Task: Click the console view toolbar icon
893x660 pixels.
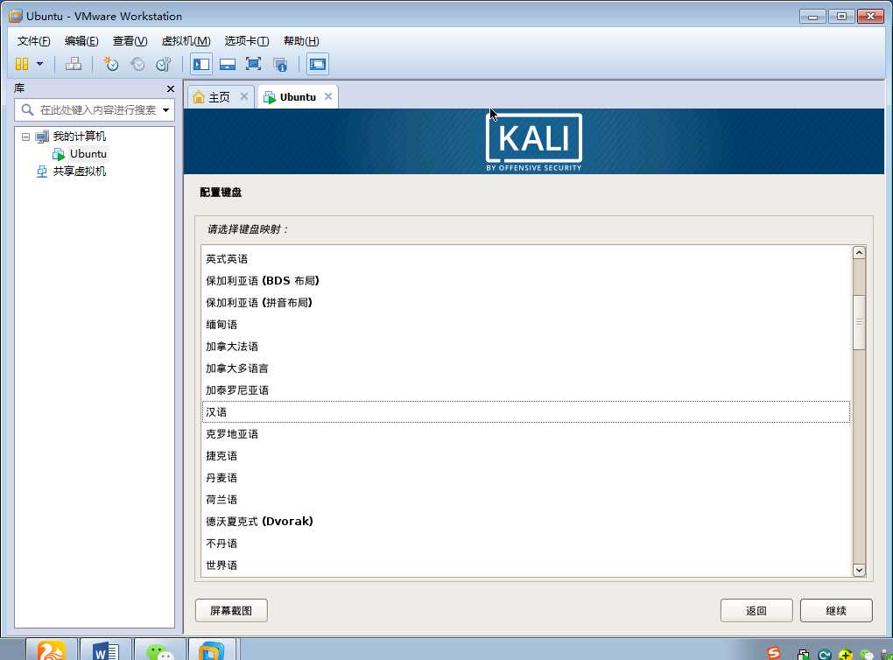Action: tap(317, 65)
